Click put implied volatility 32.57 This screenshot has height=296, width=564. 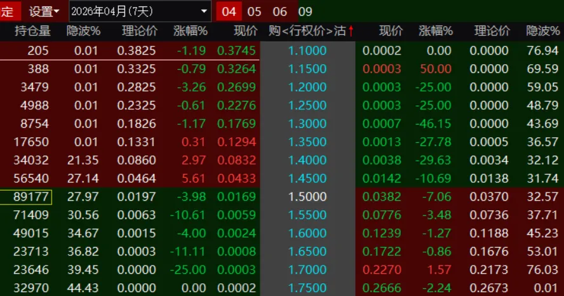[x=542, y=197]
